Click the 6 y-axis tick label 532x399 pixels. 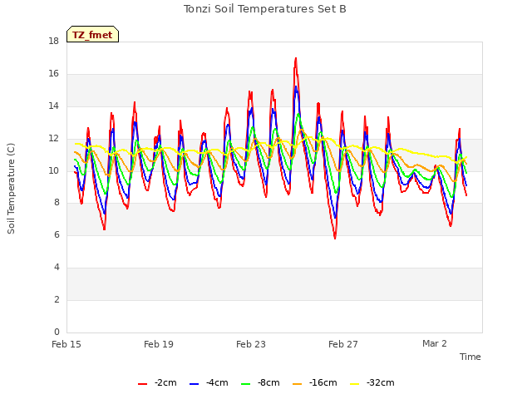coord(57,234)
